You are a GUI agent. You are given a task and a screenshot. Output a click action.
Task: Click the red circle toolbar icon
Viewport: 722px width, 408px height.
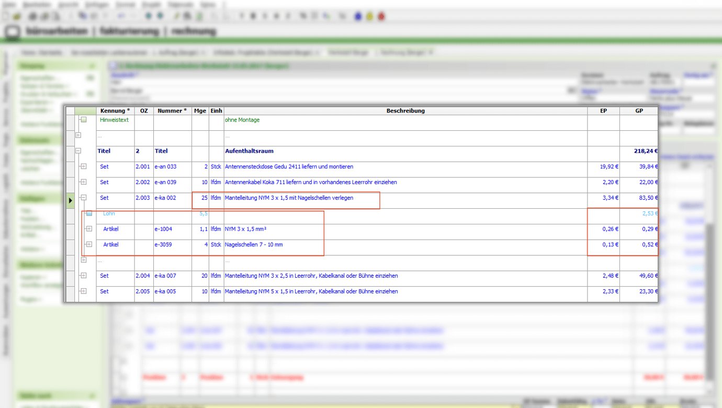pyautogui.click(x=381, y=16)
